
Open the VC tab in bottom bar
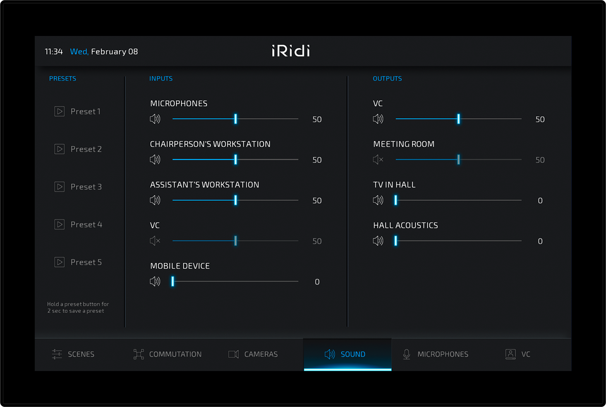[517, 354]
